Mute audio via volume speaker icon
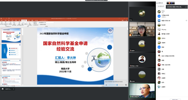188x100 pixels. (x=106, y=85)
